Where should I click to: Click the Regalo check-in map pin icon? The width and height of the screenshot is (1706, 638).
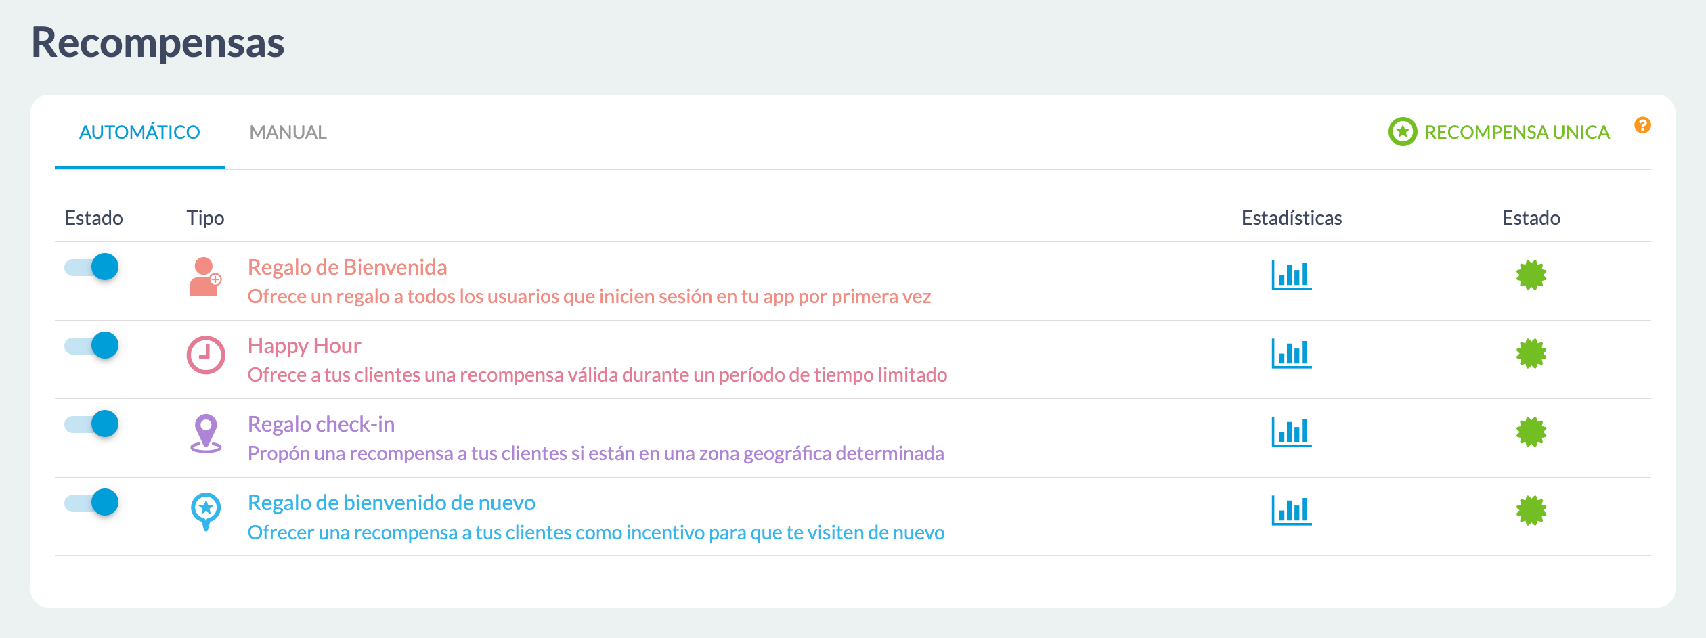point(206,433)
